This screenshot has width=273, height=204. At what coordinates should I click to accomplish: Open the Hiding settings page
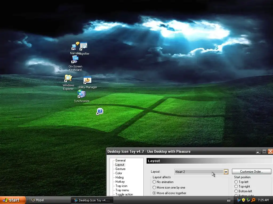(119, 177)
